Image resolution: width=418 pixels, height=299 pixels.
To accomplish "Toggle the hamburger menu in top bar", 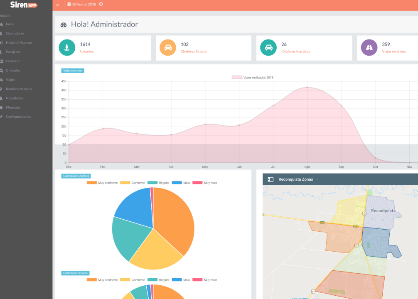I will pos(58,5).
